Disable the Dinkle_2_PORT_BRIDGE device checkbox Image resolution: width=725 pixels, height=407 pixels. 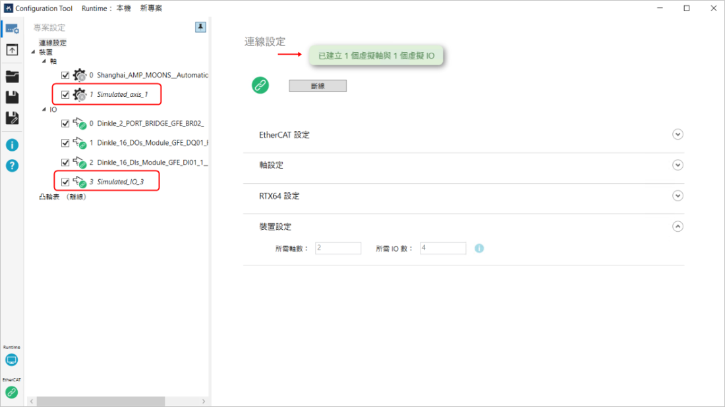[65, 123]
